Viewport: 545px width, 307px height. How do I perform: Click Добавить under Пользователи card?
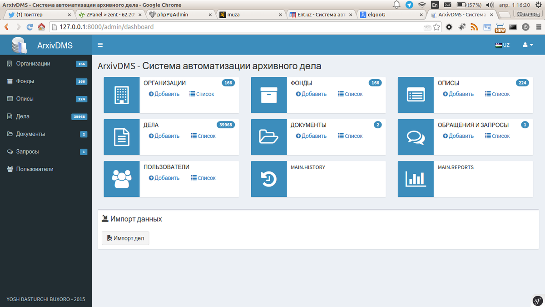tap(164, 178)
